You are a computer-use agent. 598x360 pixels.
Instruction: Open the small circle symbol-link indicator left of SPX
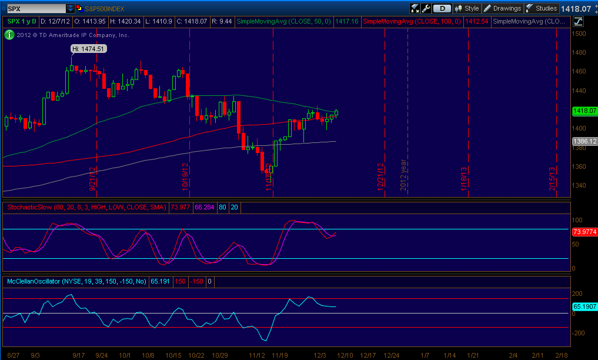coord(4,8)
